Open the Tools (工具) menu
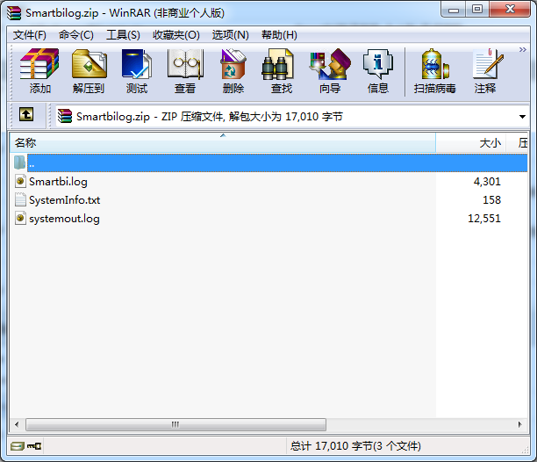 (x=123, y=34)
